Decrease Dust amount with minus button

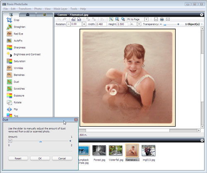coord(10,141)
